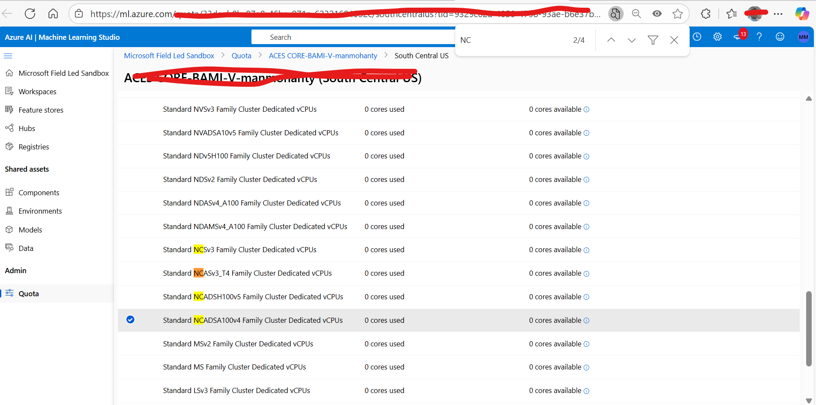Open Azure ML settings gear
Image resolution: width=816 pixels, height=405 pixels.
717,37
